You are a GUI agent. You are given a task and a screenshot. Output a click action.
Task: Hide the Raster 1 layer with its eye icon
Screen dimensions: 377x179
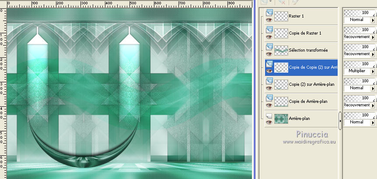(269, 20)
